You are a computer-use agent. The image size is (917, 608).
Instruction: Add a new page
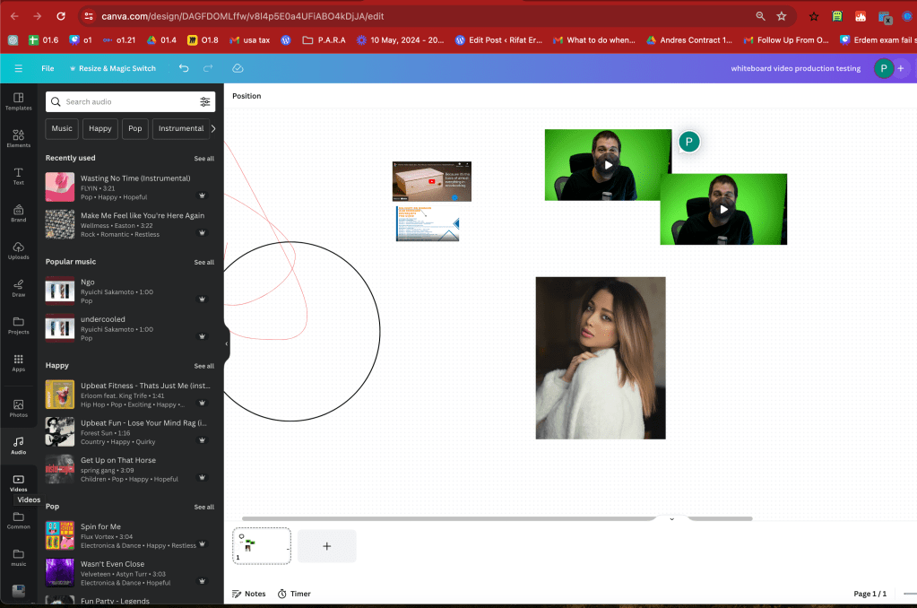[327, 546]
